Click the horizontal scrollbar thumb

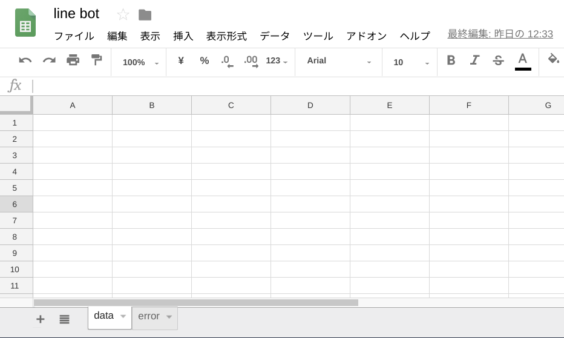pyautogui.click(x=196, y=303)
